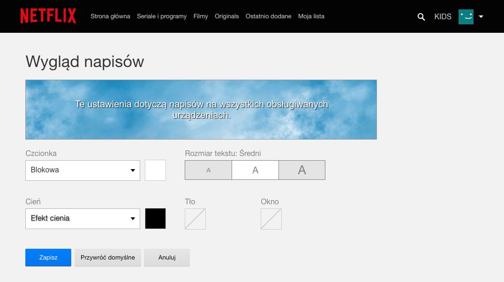Open the search magnifier icon

click(421, 17)
